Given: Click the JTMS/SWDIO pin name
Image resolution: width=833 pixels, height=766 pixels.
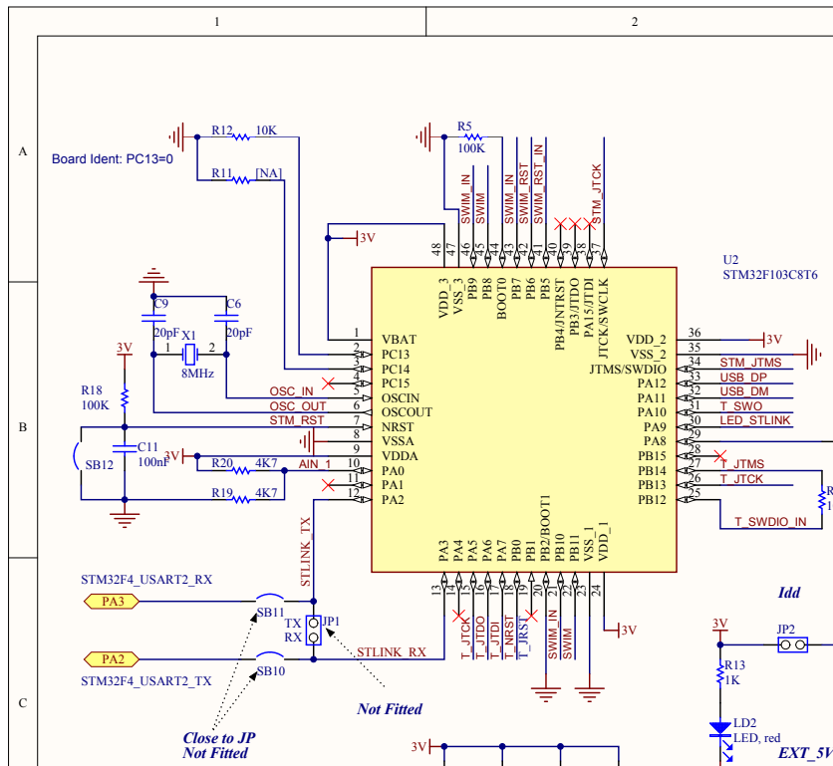Looking at the screenshot, I should point(628,370).
